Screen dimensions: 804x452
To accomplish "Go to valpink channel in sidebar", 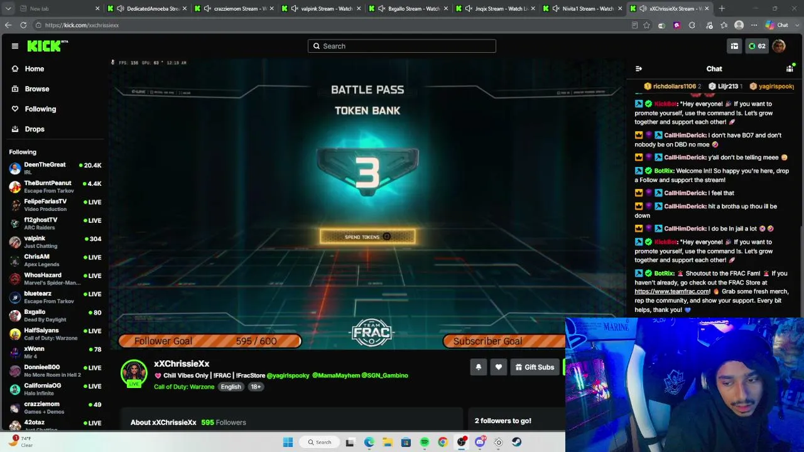I will [55, 242].
